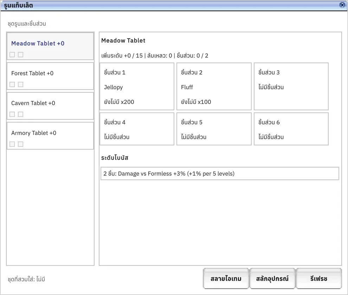Click the ยังไม่มี x100 text
Screen dimensions: 348x295
point(196,102)
